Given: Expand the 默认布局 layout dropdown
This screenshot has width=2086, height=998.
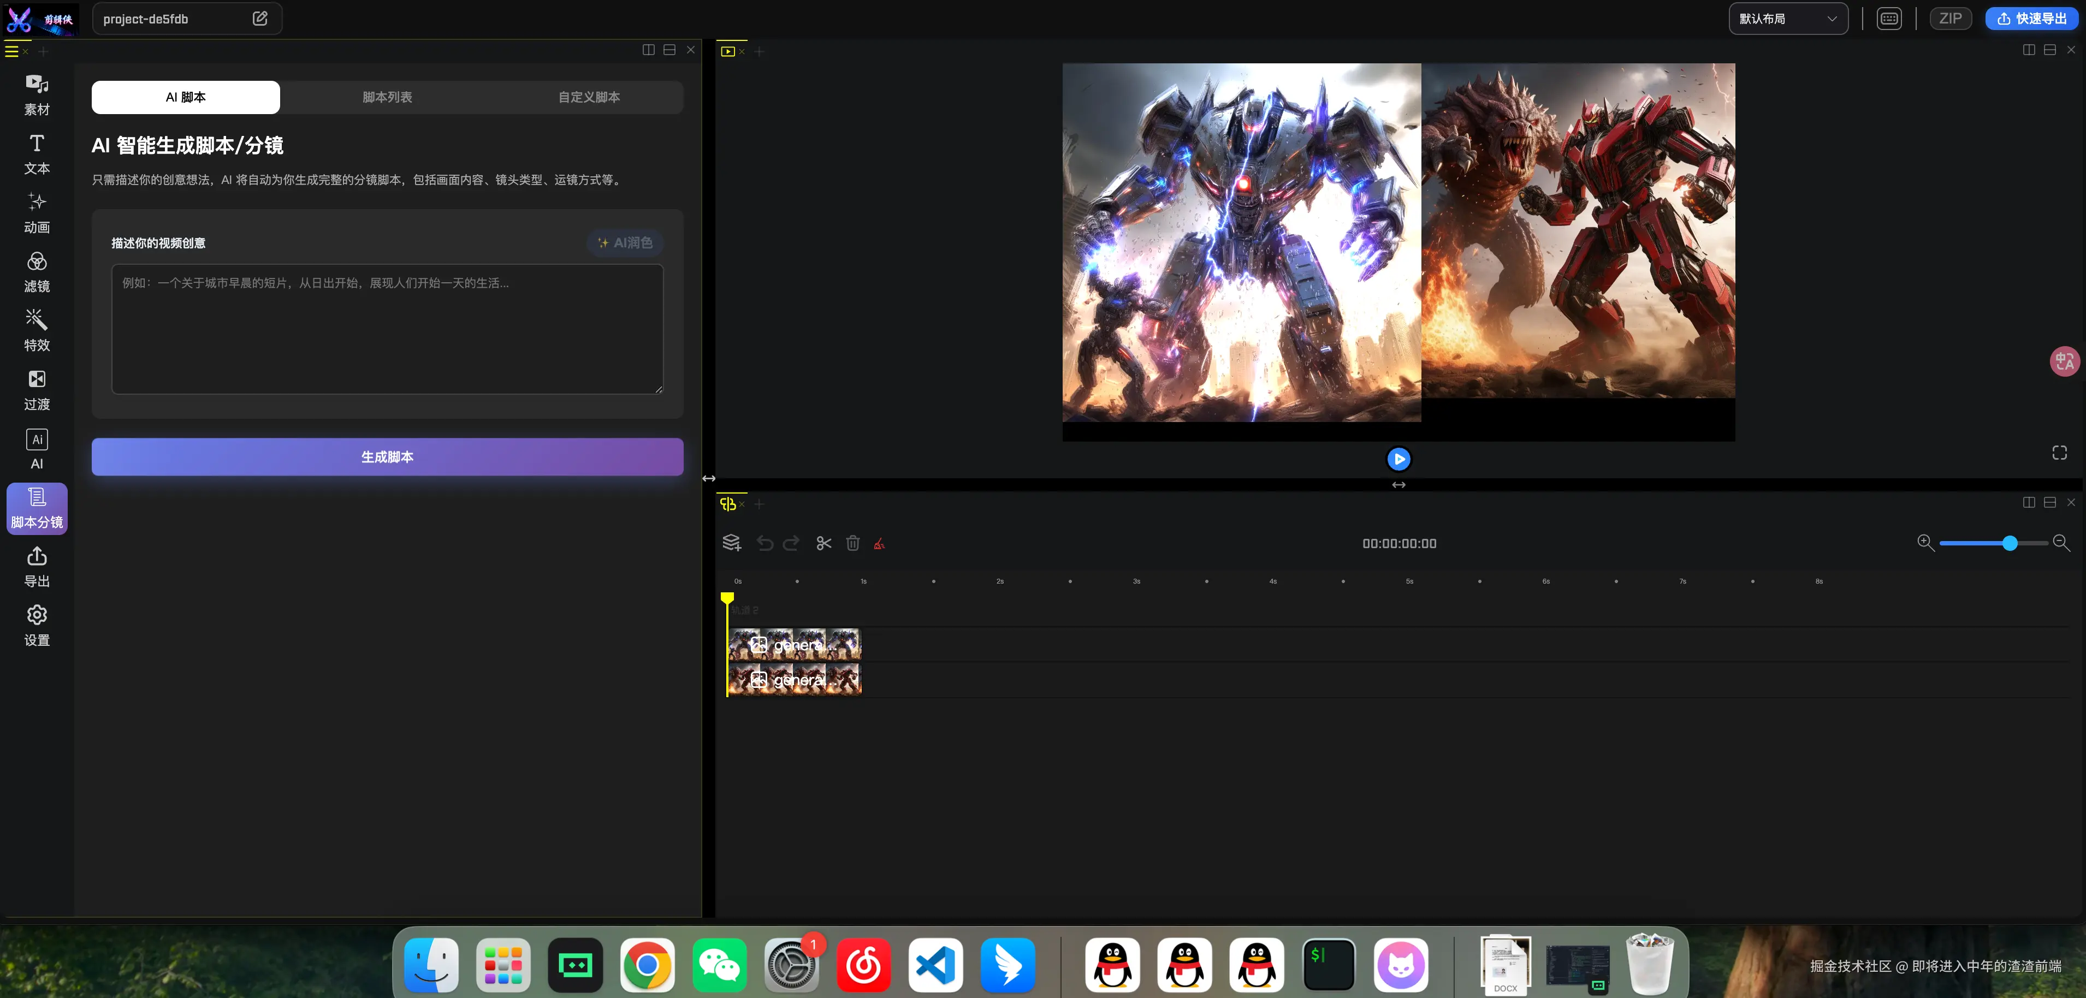Looking at the screenshot, I should [1787, 19].
